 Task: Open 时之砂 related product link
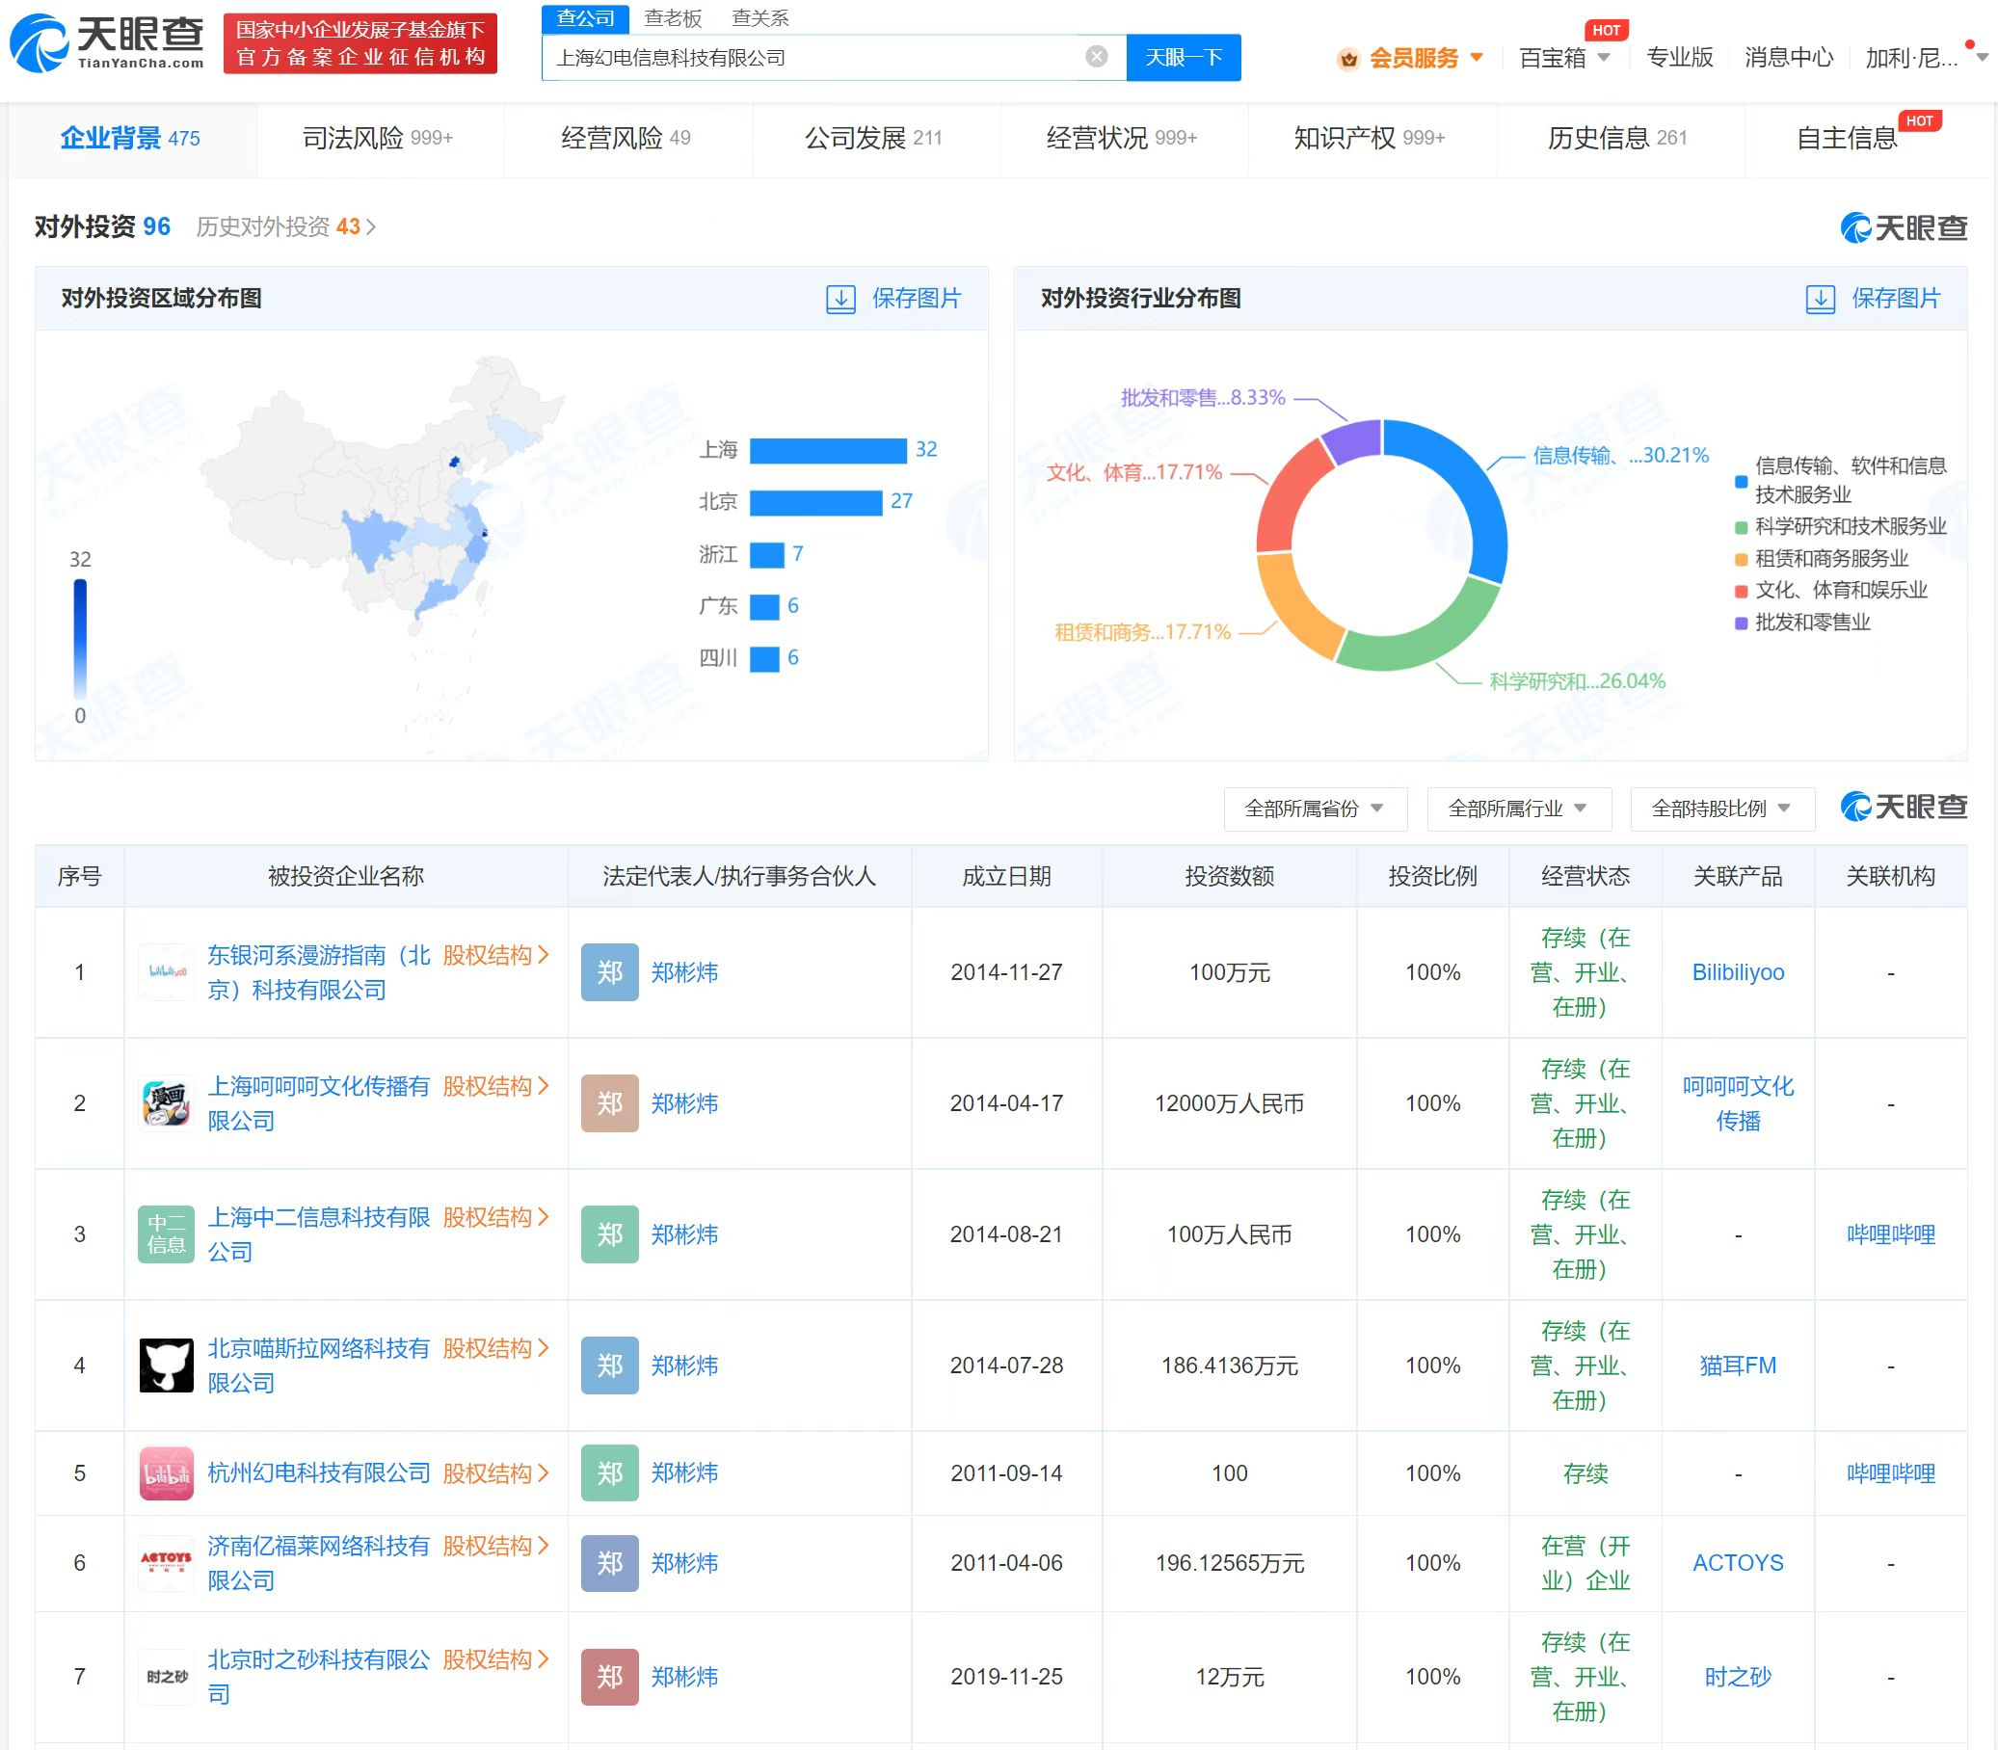[x=1738, y=1677]
